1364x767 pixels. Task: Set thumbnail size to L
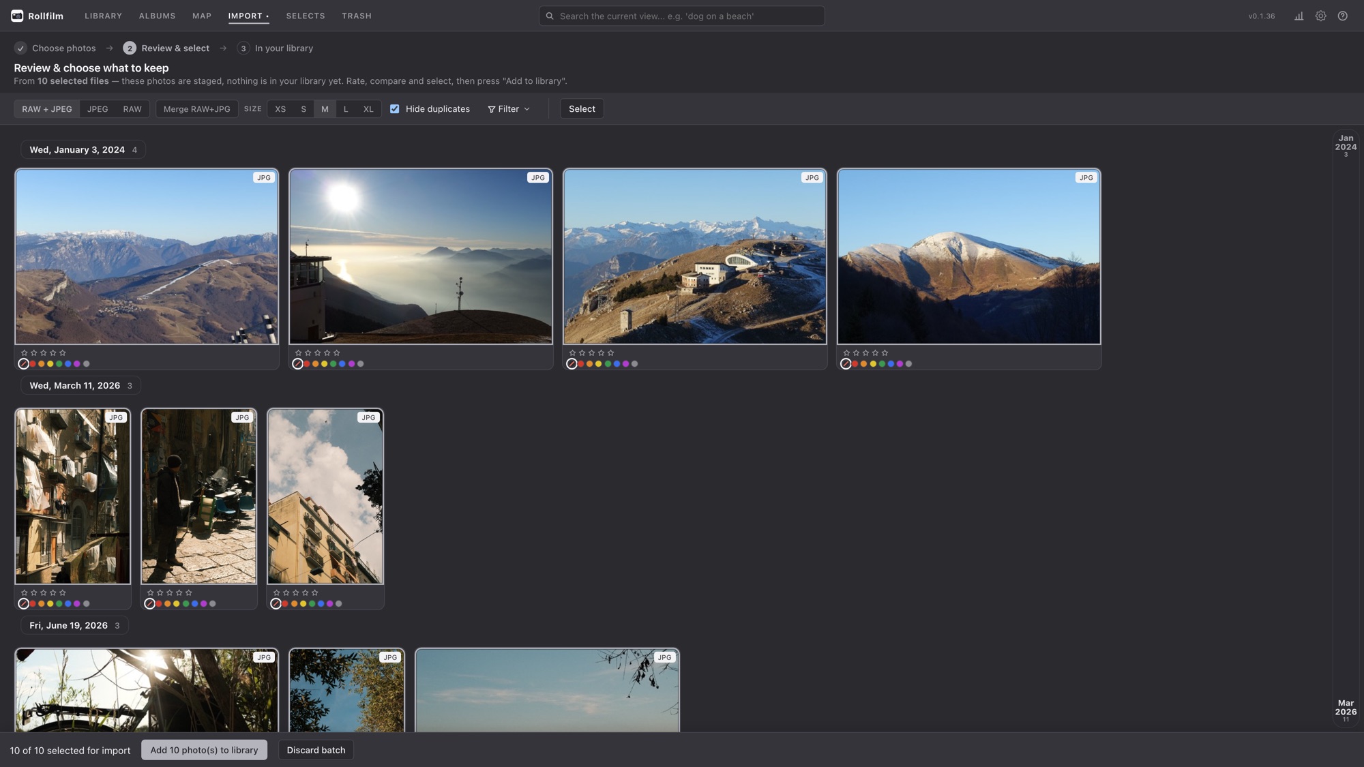click(x=346, y=109)
